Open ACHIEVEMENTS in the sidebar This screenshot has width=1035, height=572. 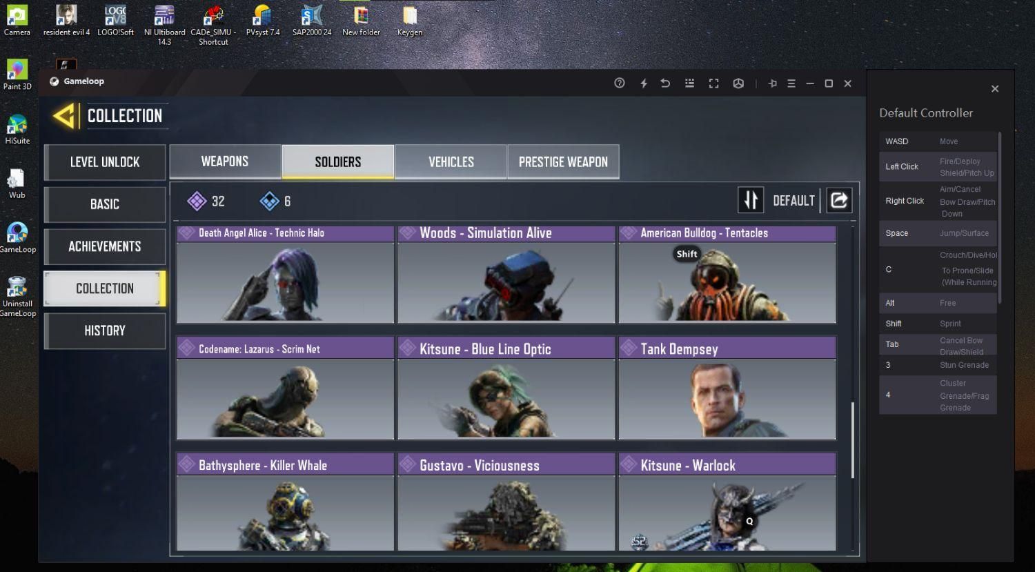[x=105, y=246]
